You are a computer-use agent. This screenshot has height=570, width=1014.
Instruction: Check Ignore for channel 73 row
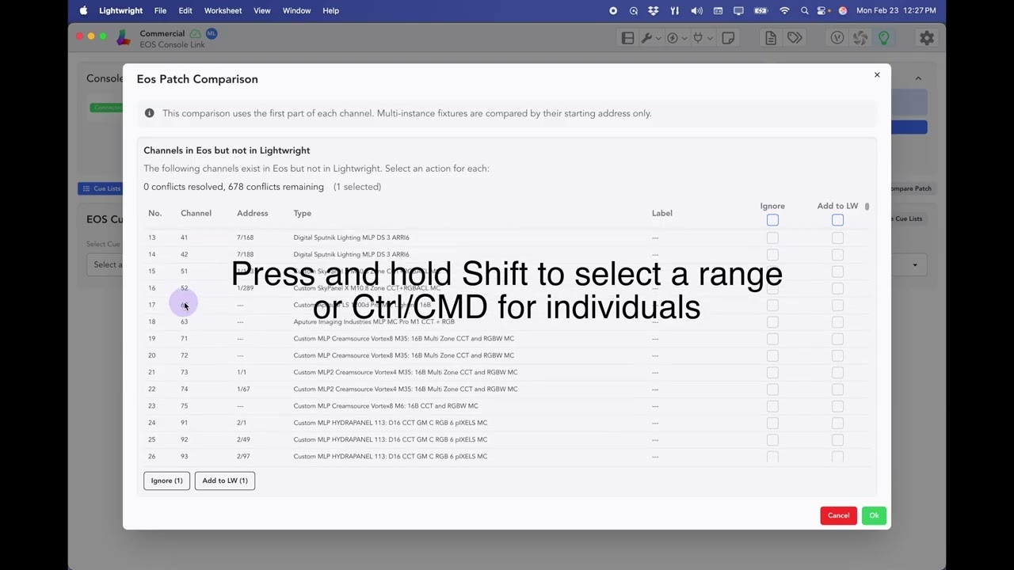(772, 372)
